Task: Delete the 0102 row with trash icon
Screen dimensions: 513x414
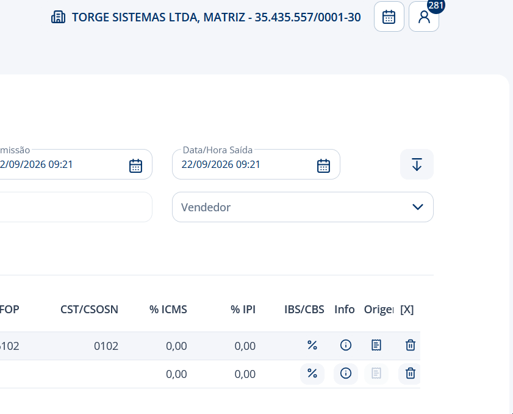Action: pyautogui.click(x=411, y=345)
